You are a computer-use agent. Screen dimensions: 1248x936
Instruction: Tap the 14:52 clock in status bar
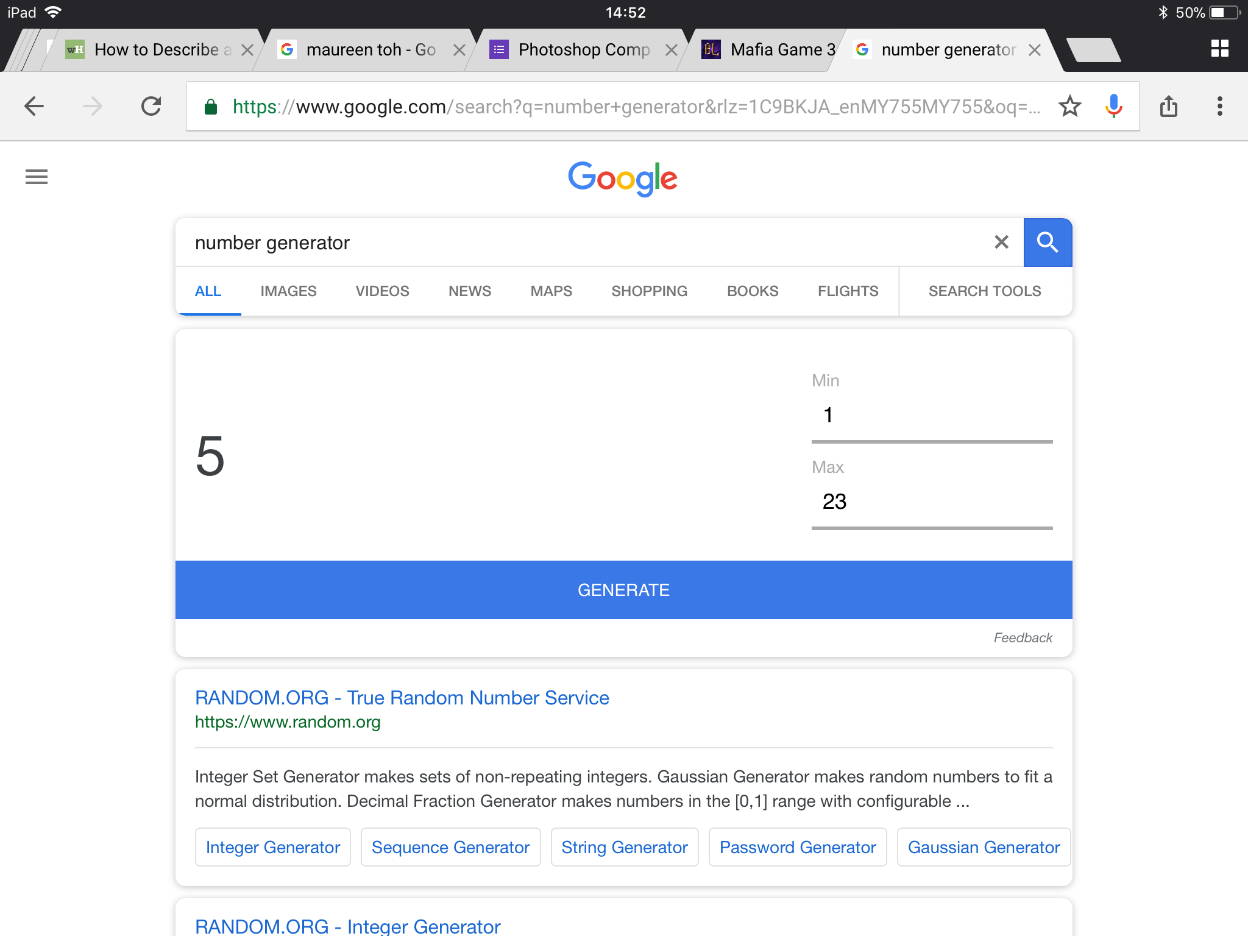coord(625,13)
